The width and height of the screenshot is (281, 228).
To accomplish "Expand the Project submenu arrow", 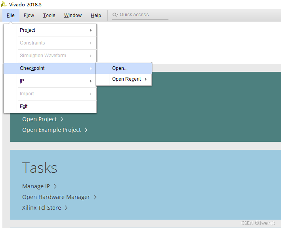I will [x=91, y=30].
